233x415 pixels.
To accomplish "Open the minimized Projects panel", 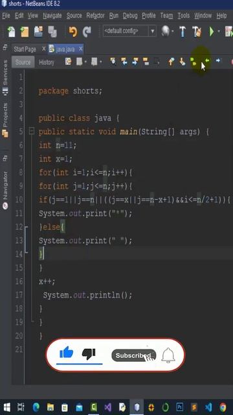I will pos(5,120).
